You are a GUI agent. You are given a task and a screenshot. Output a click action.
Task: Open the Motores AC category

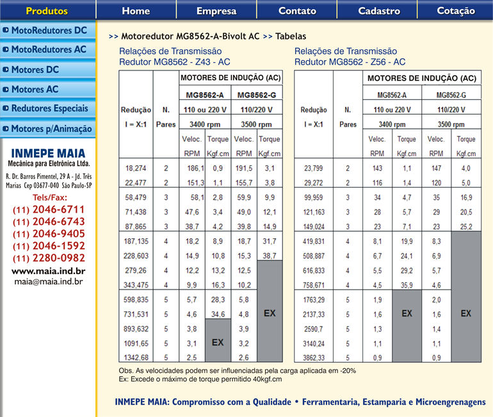pos(49,89)
